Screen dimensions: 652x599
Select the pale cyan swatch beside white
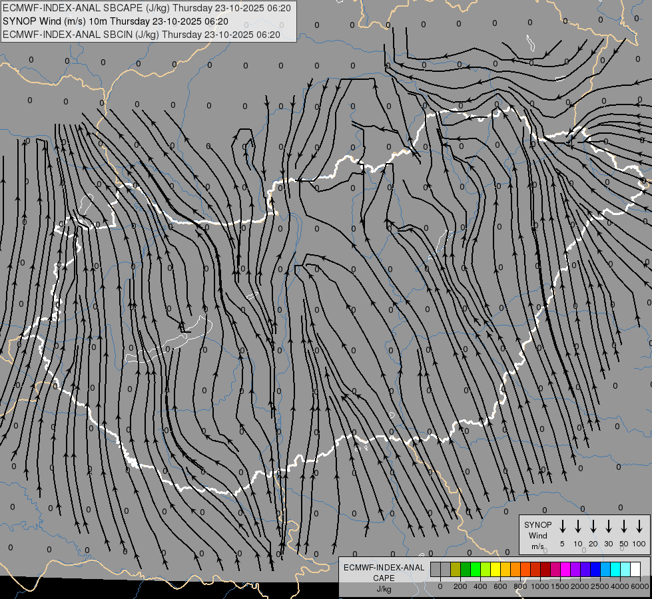point(626,569)
